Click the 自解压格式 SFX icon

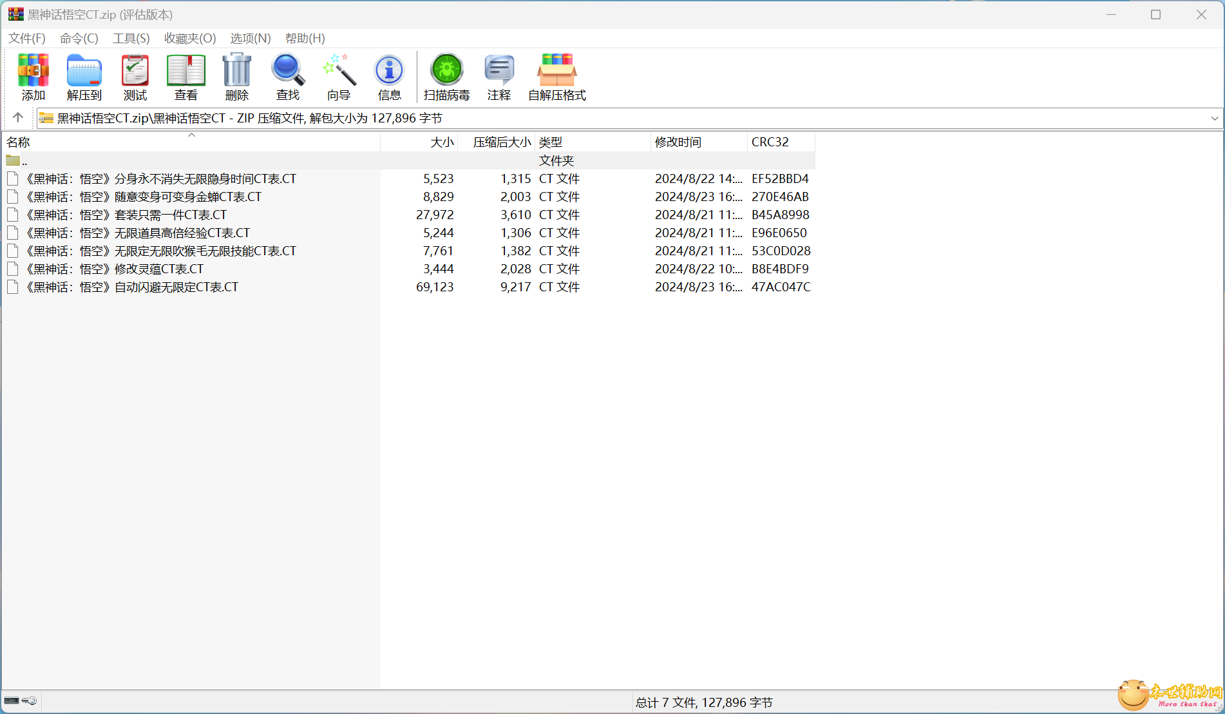point(557,70)
